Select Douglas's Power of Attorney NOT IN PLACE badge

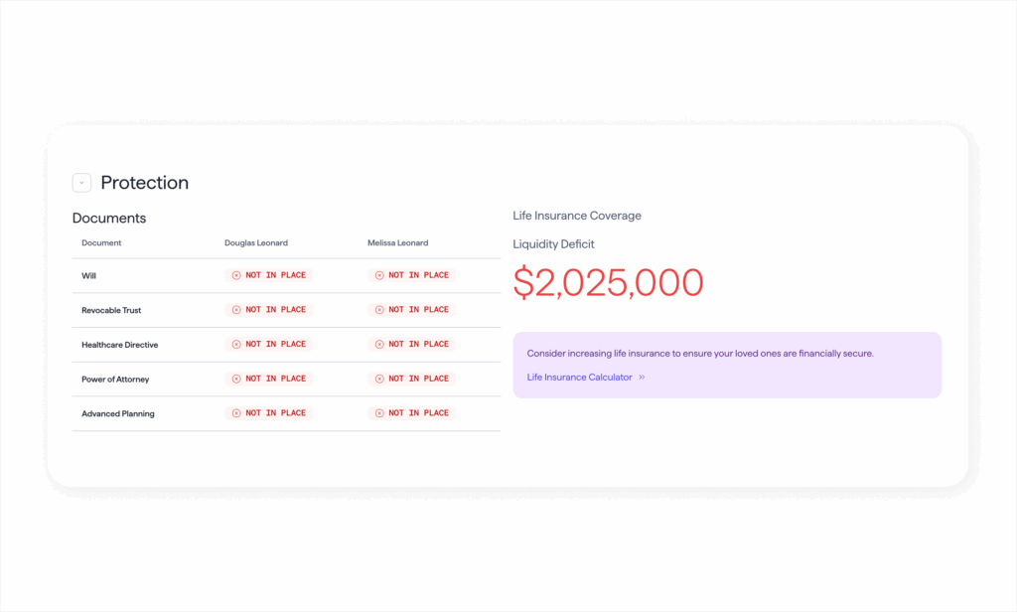pos(269,379)
